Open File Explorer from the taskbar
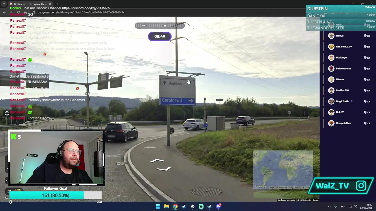Image resolution: width=376 pixels, height=211 pixels. click(167, 206)
